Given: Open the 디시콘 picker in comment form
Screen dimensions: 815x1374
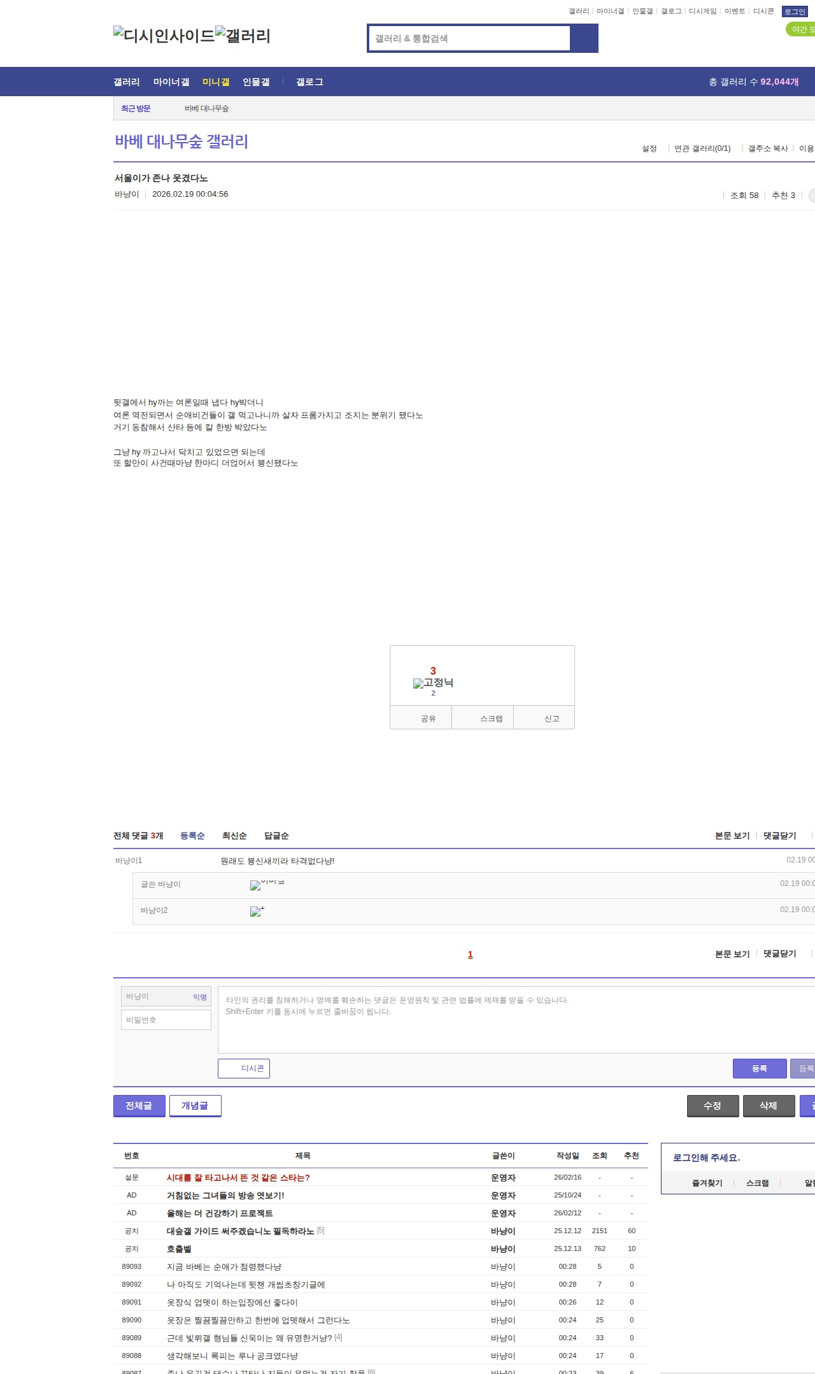Looking at the screenshot, I should [244, 1068].
